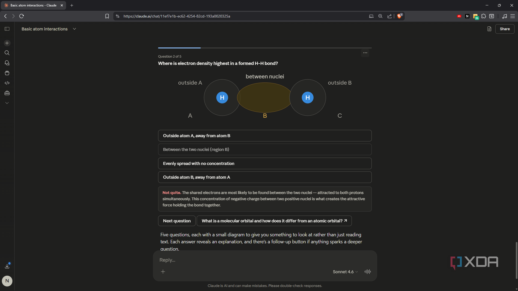Open the projects icon in sidebar
Image resolution: width=518 pixels, height=291 pixels.
tap(7, 73)
